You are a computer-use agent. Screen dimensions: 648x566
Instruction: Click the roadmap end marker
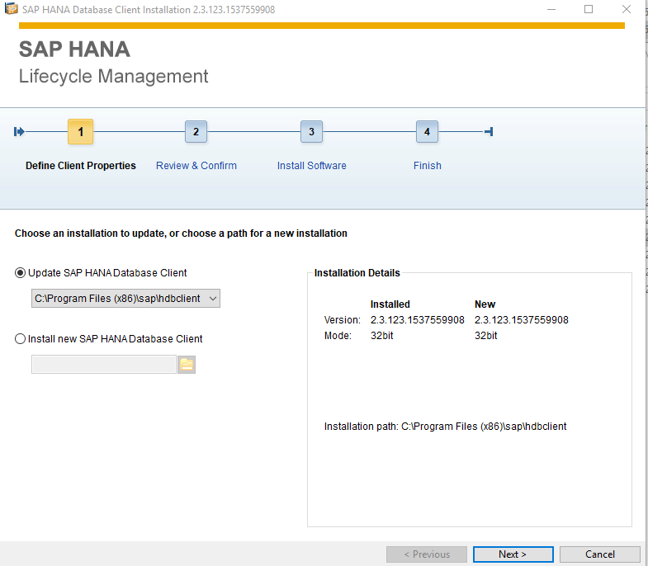click(x=489, y=132)
